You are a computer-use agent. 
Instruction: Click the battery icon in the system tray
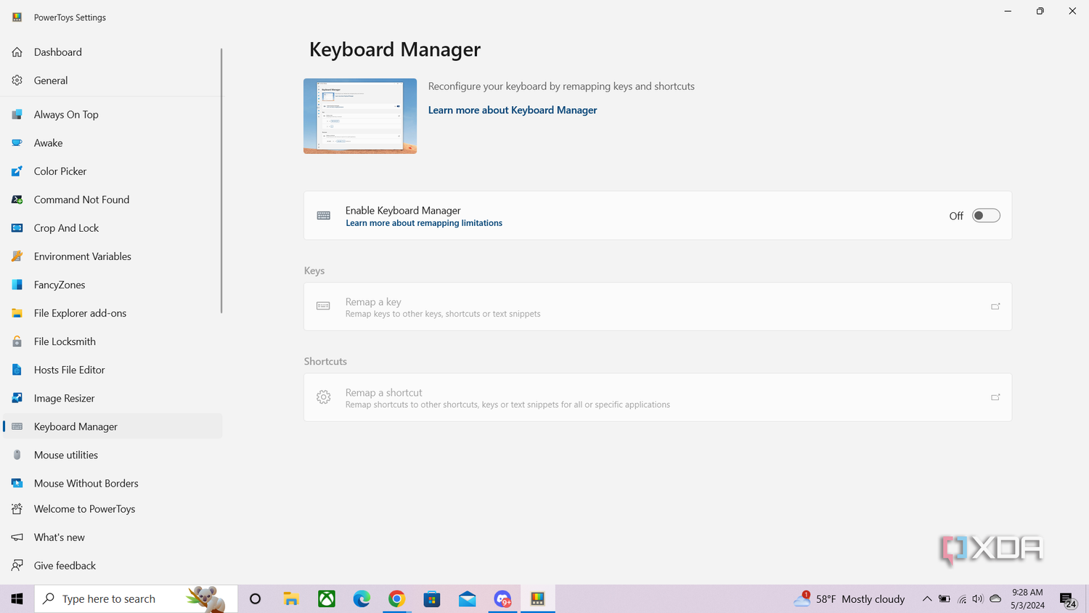[x=945, y=599]
